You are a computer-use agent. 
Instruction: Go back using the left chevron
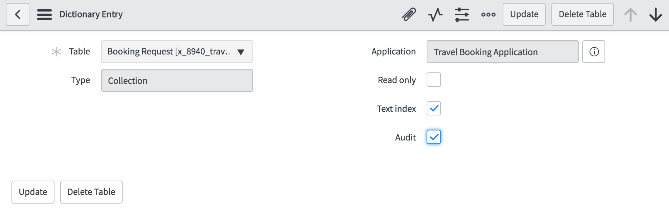(18, 14)
